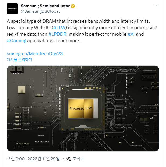The height and width of the screenshot is (167, 166).
Task: Click the gold Processor chip label in image
Action: [76, 108]
